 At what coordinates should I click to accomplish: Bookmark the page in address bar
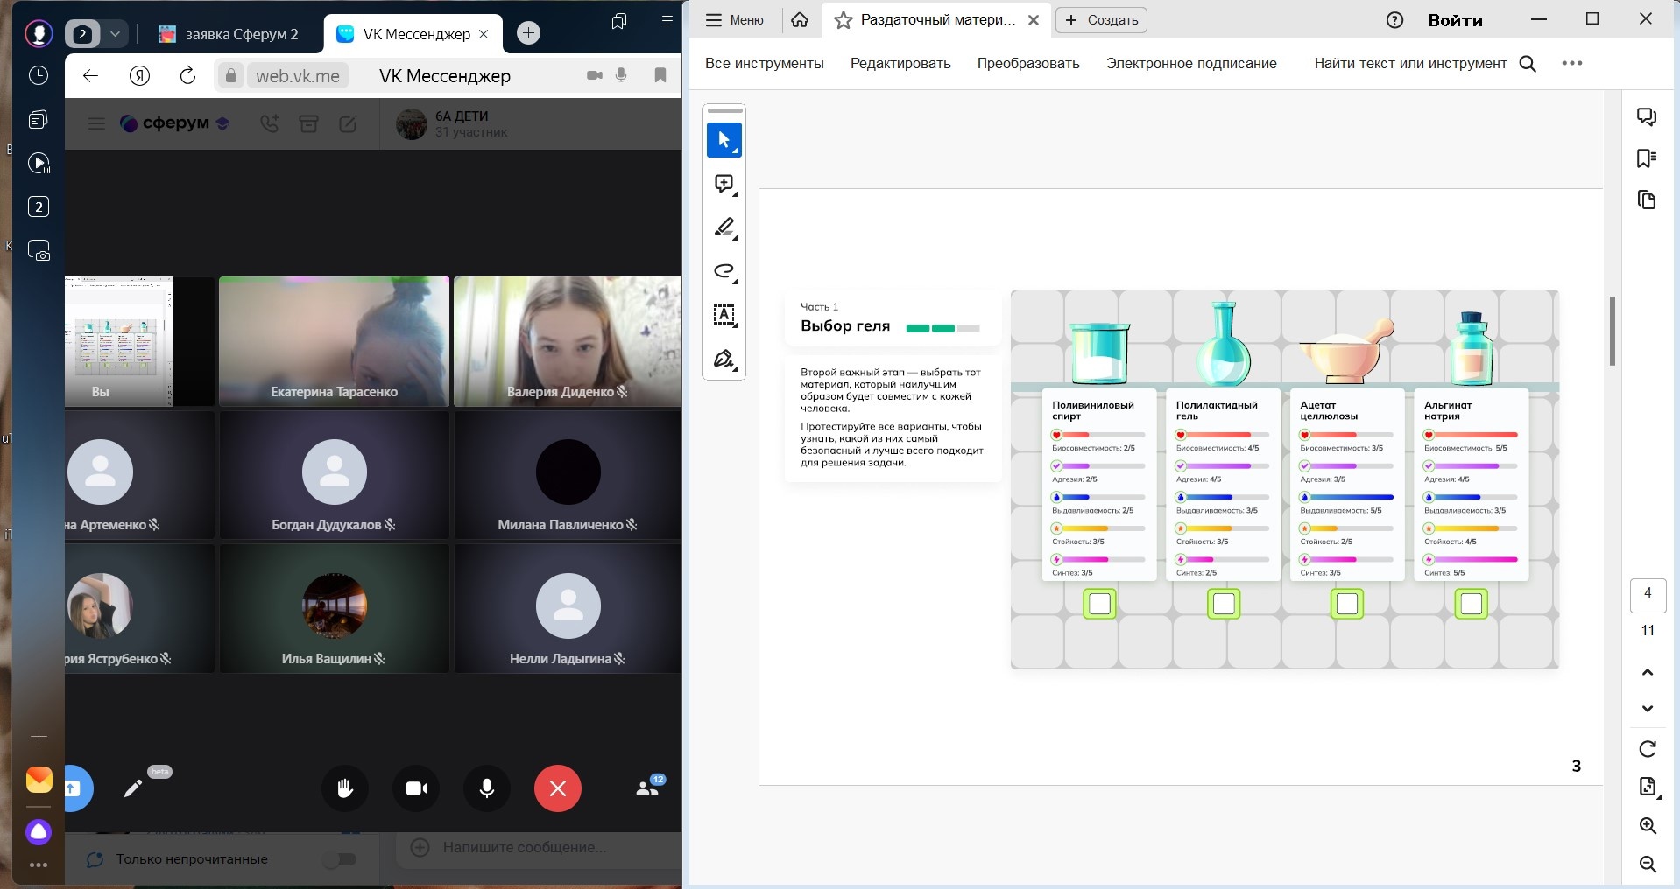(660, 76)
